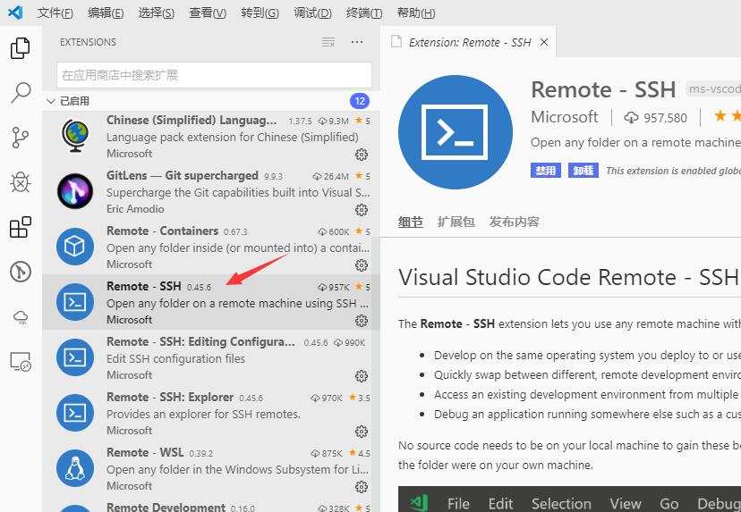Focus the extension marketplace search box
Image resolution: width=741 pixels, height=512 pixels.
[x=214, y=75]
